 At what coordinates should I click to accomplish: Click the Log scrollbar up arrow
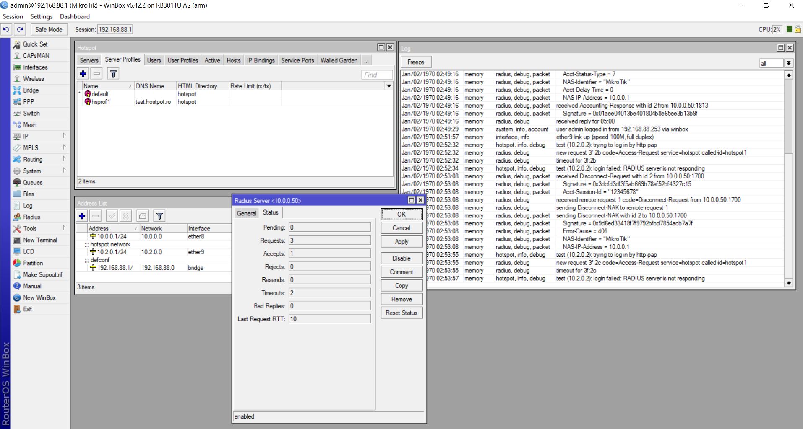789,75
